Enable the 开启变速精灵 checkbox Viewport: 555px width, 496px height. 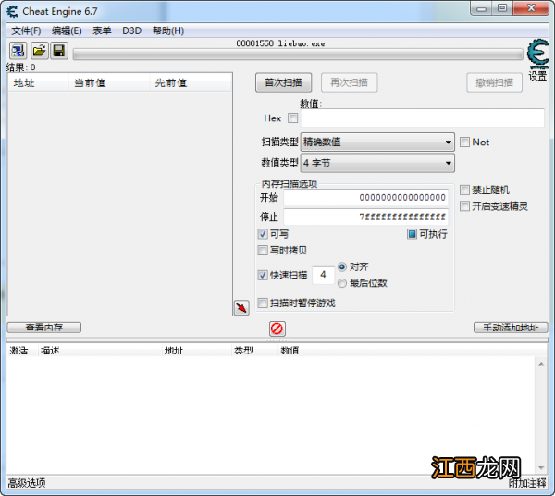coord(464,206)
